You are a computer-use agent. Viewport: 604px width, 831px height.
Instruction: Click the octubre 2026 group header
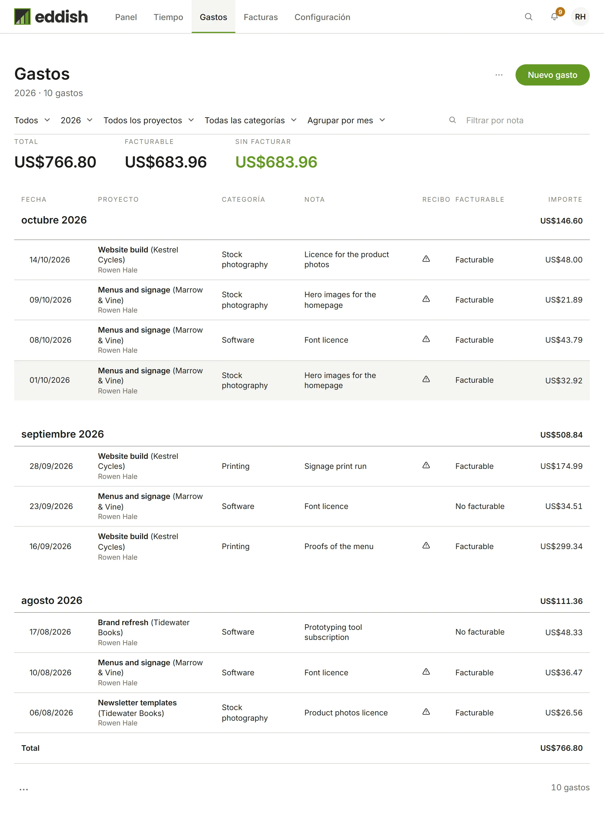pos(54,220)
